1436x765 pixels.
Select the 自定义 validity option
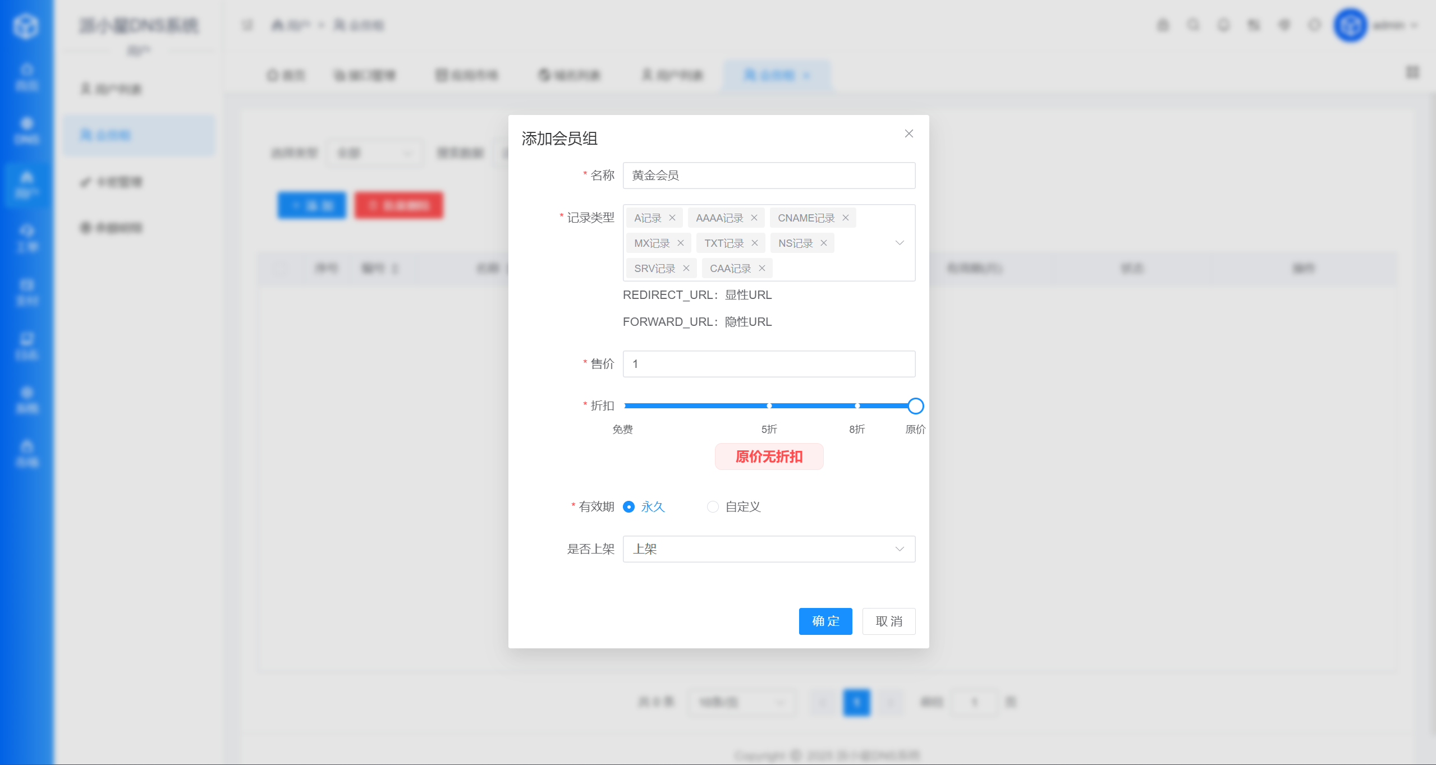pyautogui.click(x=713, y=506)
